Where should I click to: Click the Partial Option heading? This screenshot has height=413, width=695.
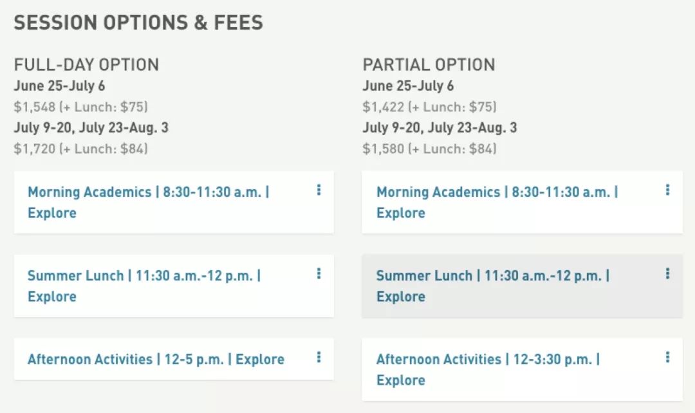coord(429,64)
